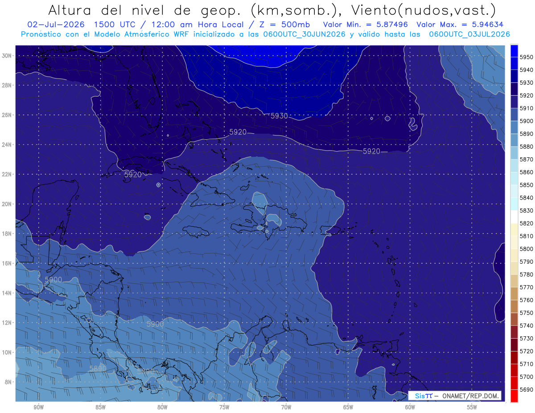Click 'Valor Min. = 5.87496' text
The height and width of the screenshot is (413, 535).
click(366, 25)
